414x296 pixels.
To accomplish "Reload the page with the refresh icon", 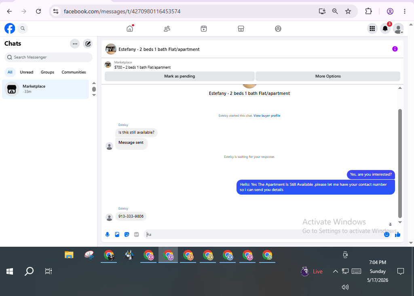I will tap(38, 11).
